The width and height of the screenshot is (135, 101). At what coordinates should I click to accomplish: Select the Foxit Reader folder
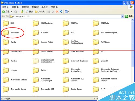[43, 51]
